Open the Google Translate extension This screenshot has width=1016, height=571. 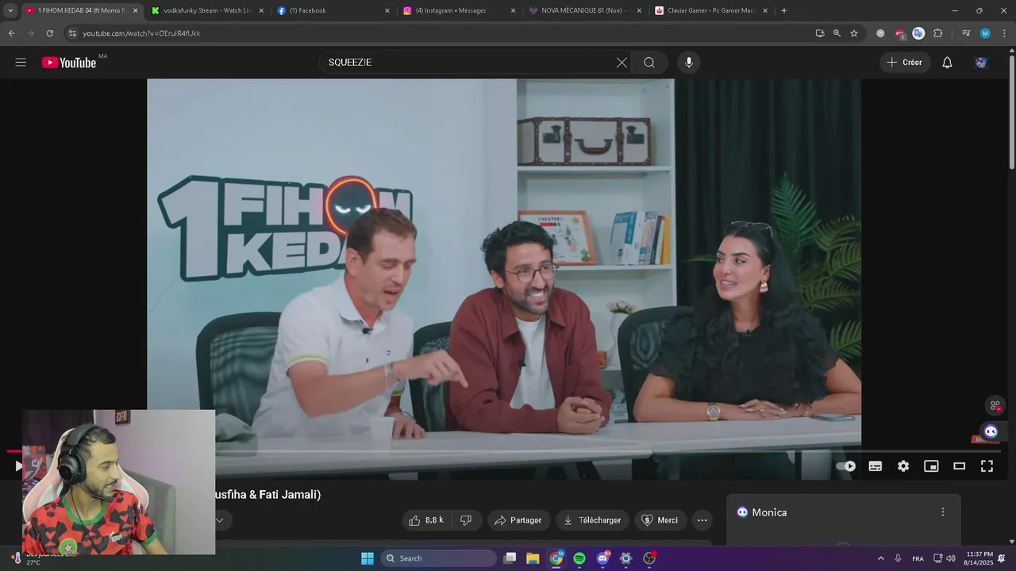click(918, 33)
